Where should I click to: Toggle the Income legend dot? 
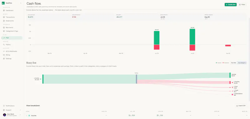[x=216, y=63]
